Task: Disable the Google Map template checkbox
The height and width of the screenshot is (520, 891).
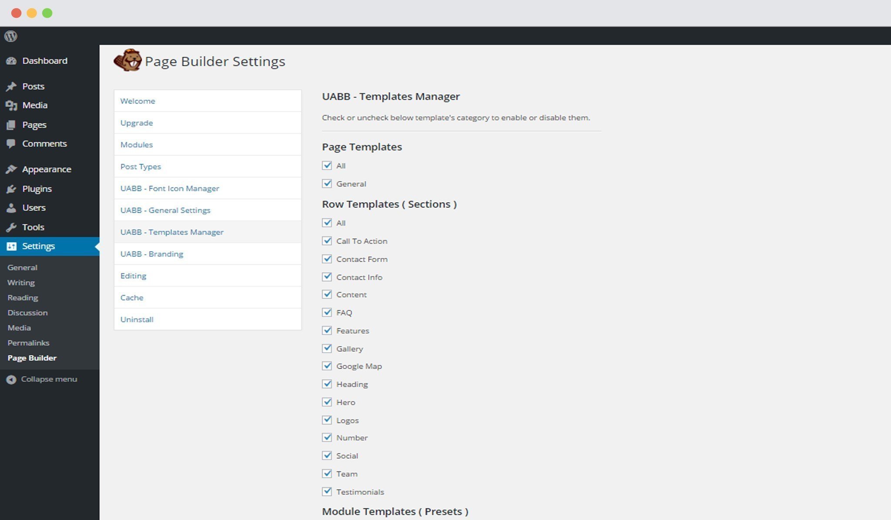Action: 327,366
